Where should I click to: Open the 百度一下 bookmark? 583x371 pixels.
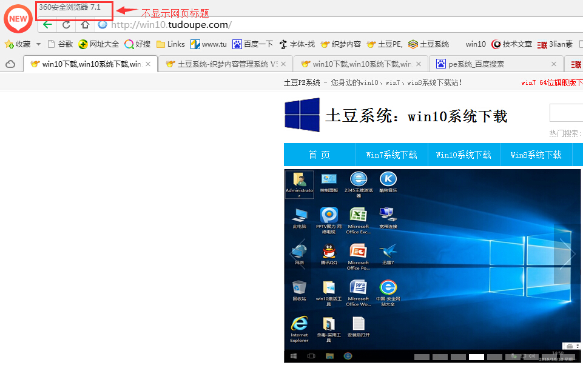pos(256,44)
